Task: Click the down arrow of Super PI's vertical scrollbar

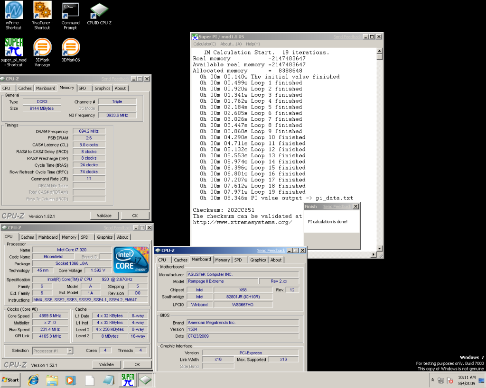Action: pyautogui.click(x=379, y=248)
